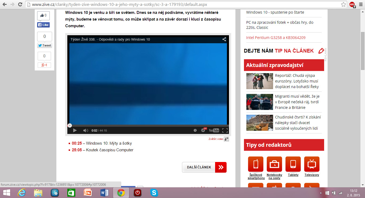Open the Notebooky na cesty icon

coord(274,164)
